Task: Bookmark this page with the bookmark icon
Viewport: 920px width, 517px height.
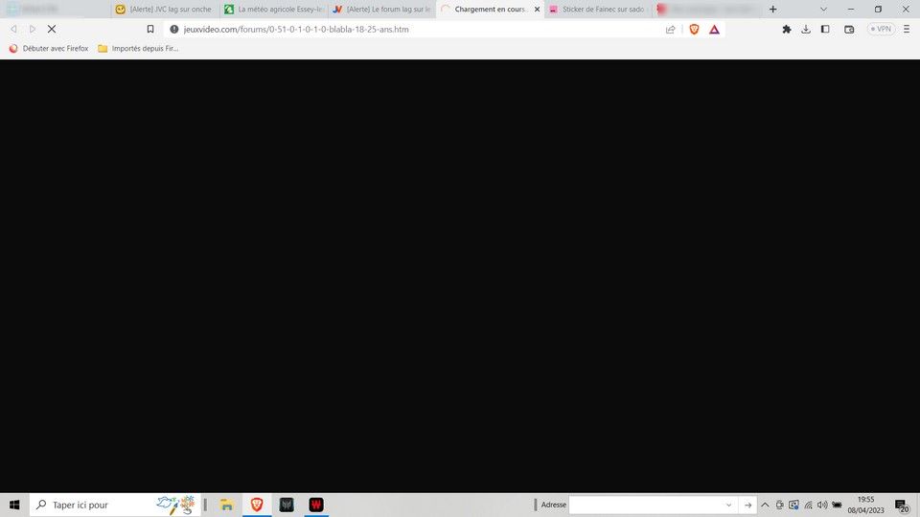Action: (x=150, y=29)
